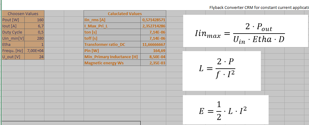The width and height of the screenshot is (309, 125).
Task: Click 'Min_Primary Inductance [H]' label cell
Action: coord(112,57)
